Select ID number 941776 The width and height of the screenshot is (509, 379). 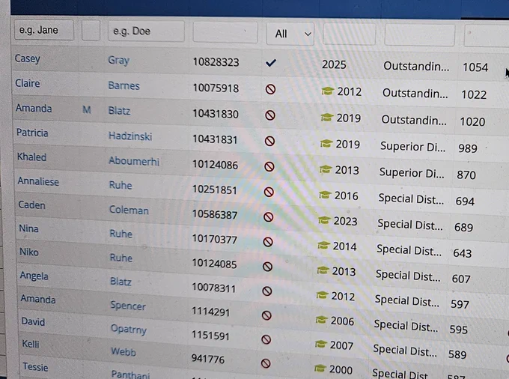208,359
